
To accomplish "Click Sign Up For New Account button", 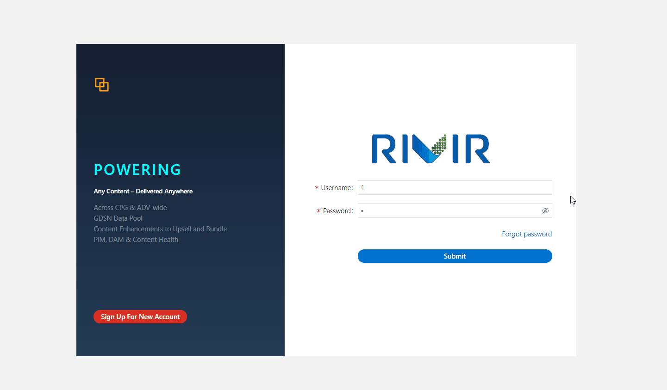I will tap(140, 317).
